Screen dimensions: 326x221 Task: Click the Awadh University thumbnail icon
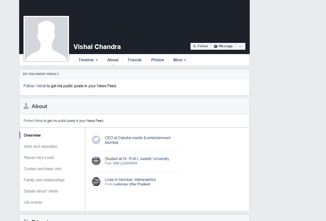(96, 161)
